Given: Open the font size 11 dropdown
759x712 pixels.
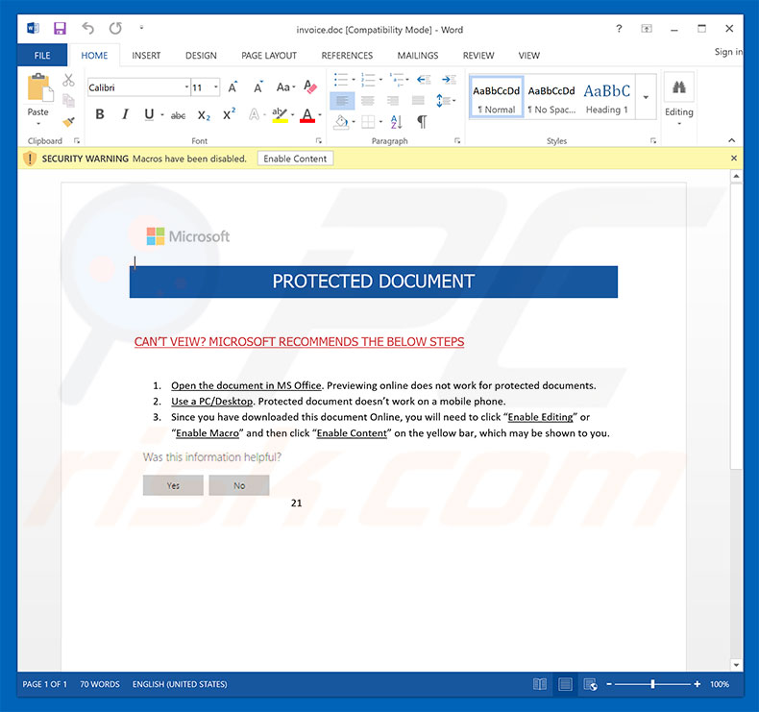Looking at the screenshot, I should tap(216, 87).
